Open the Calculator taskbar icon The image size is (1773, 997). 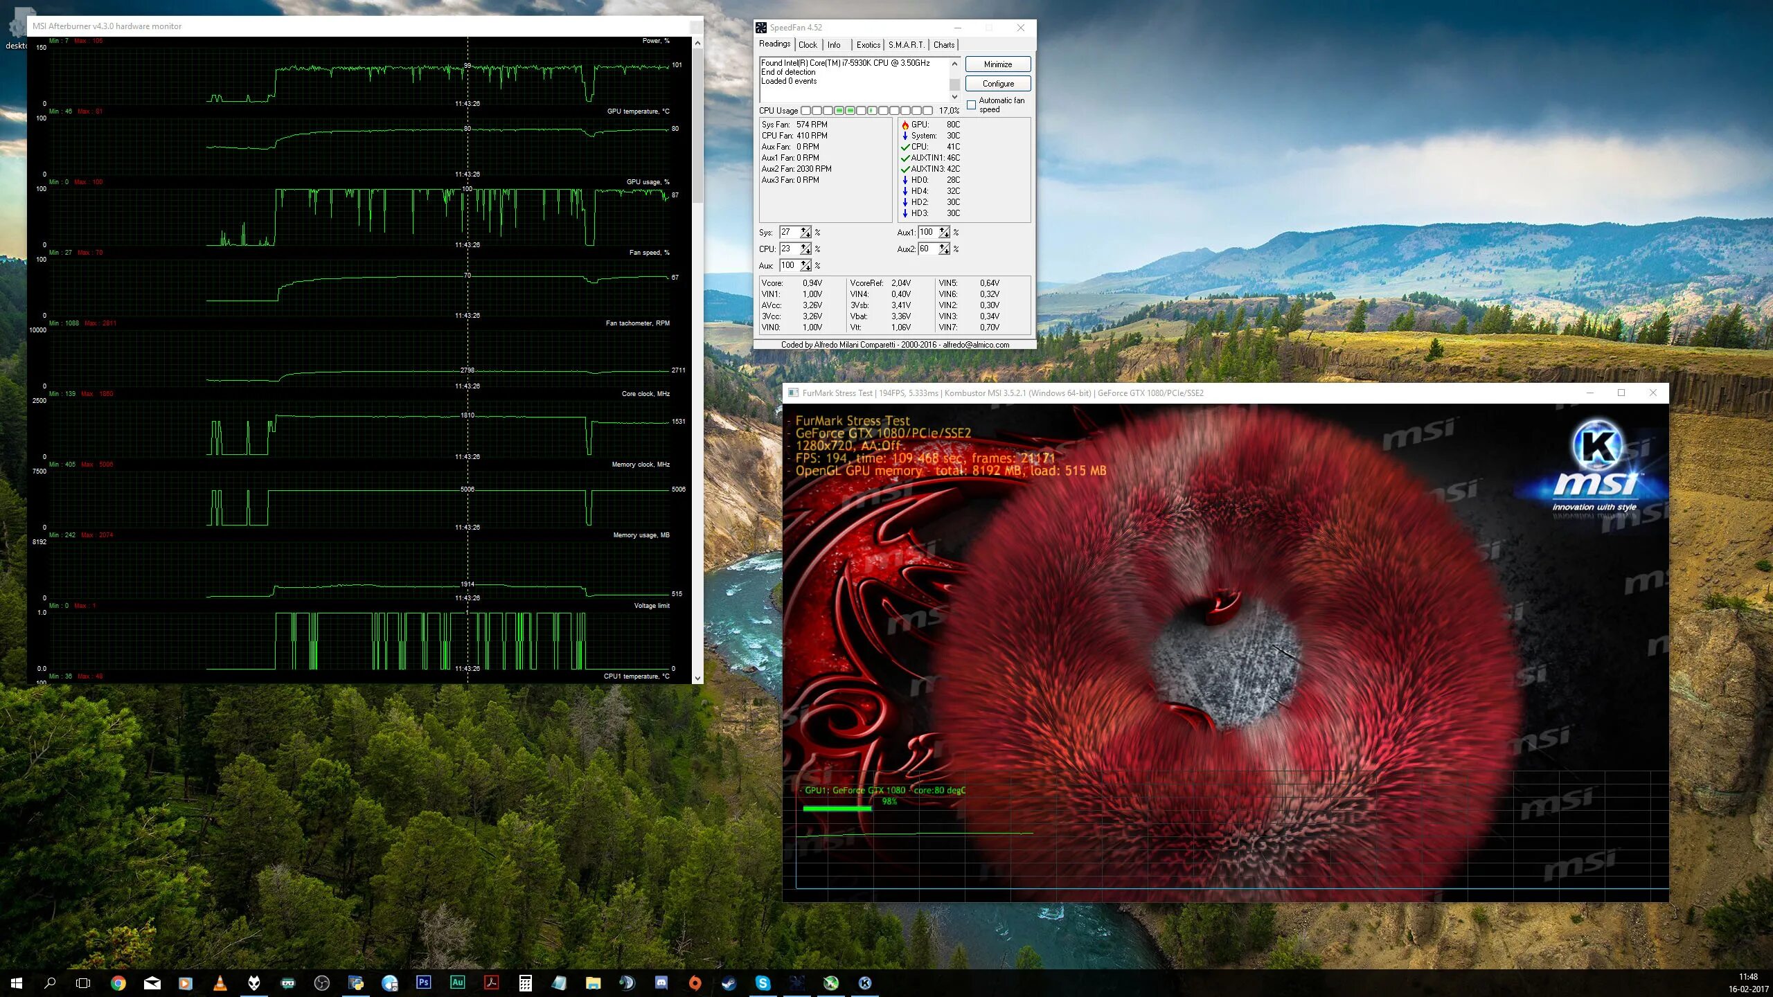[x=526, y=982]
